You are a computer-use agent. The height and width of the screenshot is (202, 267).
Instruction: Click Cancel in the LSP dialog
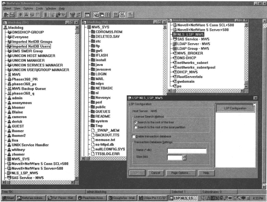point(156,173)
